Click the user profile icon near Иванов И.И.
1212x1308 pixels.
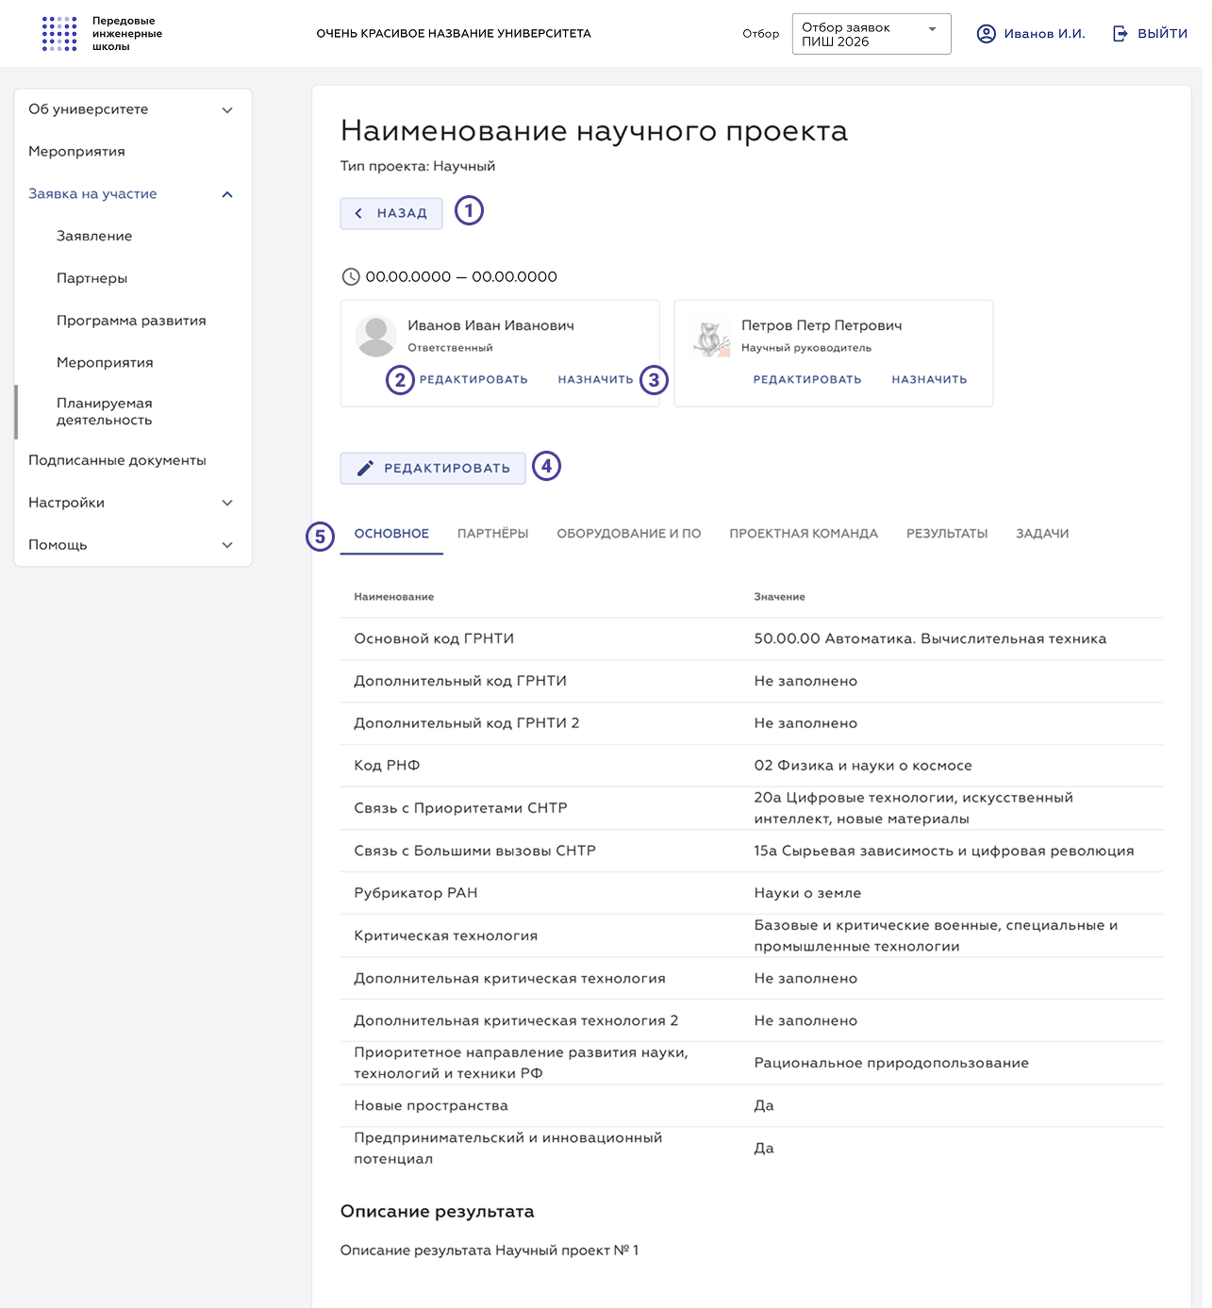point(987,34)
